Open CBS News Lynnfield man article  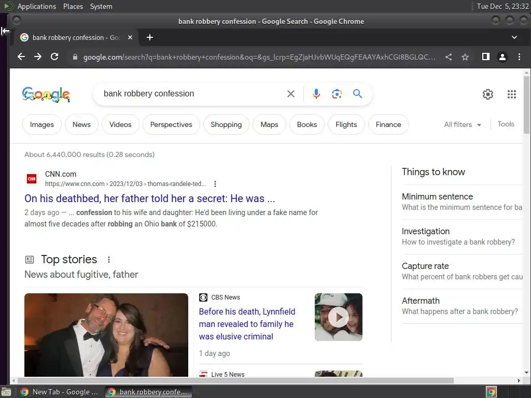click(x=247, y=324)
